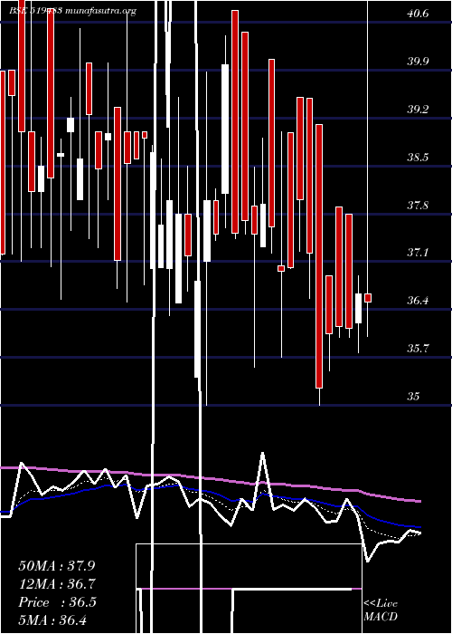Click the blue 12MA line at its right end
This screenshot has width=452, height=634.
click(419, 527)
